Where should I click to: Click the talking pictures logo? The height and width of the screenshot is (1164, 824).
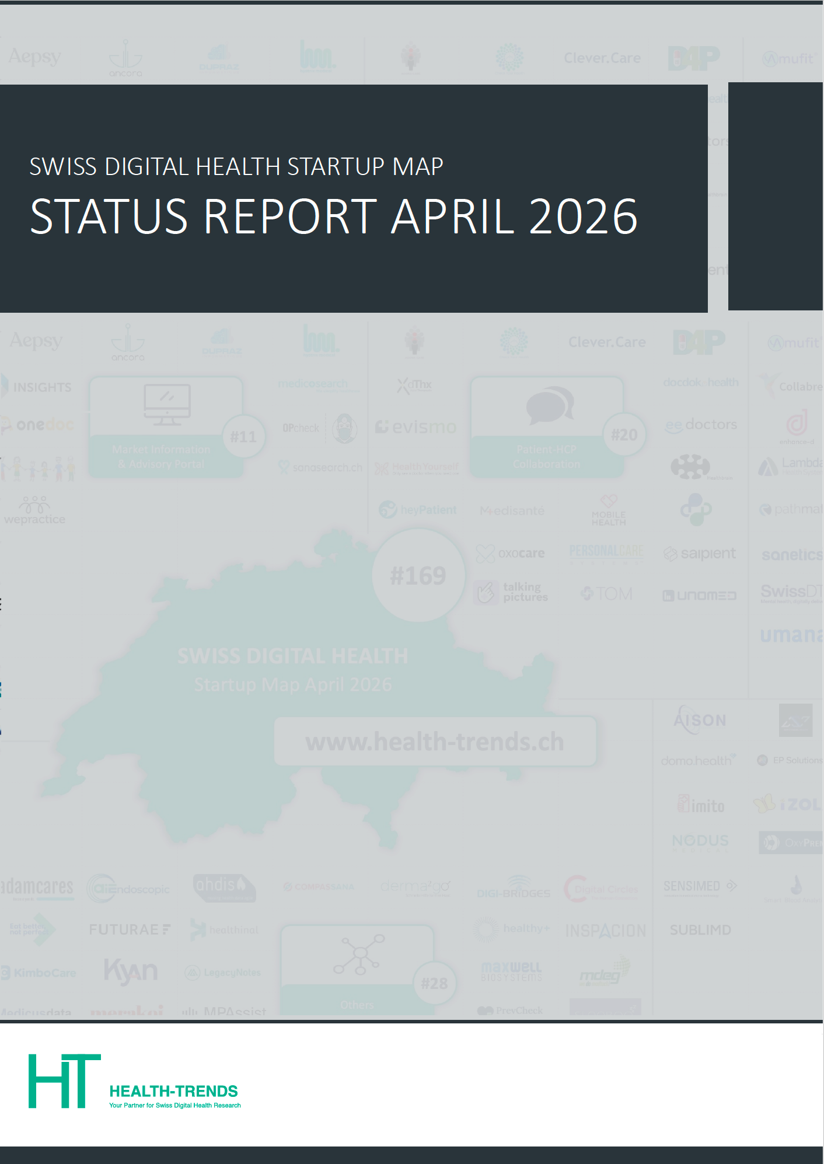coord(512,592)
